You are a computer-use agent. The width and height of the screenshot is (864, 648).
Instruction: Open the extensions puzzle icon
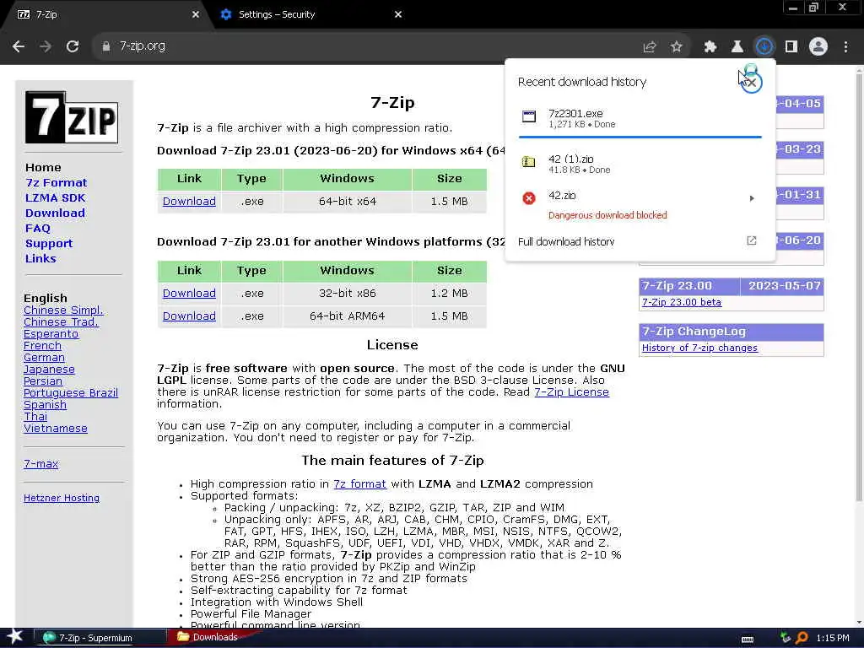tap(710, 47)
